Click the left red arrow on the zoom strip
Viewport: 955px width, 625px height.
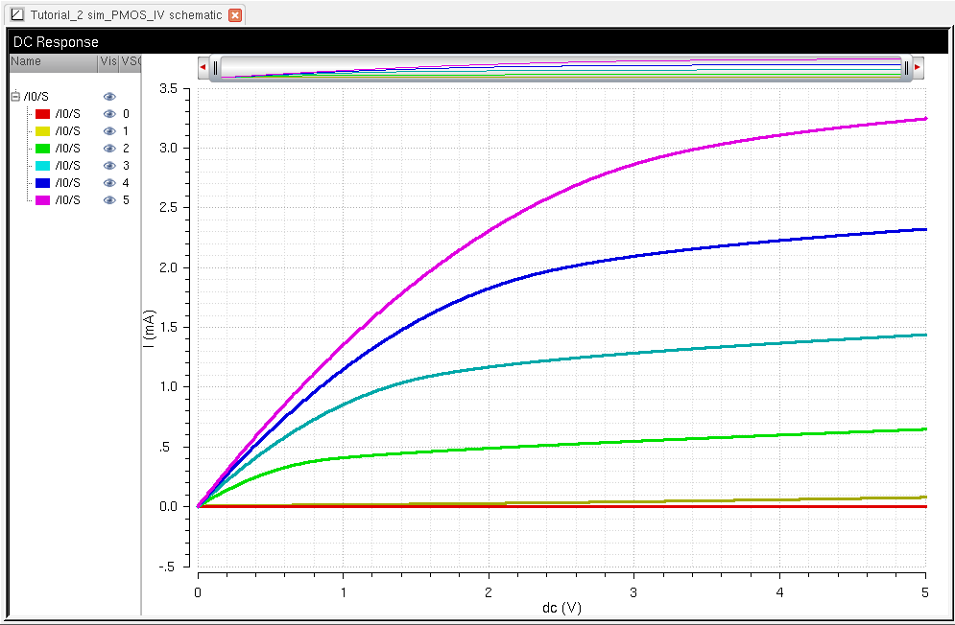(x=203, y=68)
